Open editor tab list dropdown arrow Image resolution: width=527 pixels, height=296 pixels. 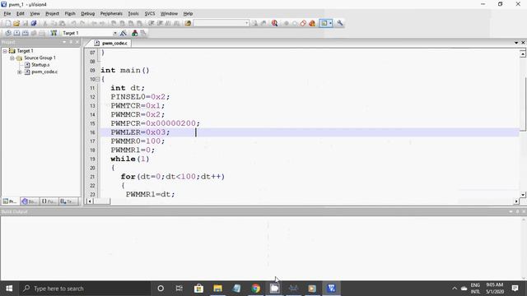coord(516,43)
